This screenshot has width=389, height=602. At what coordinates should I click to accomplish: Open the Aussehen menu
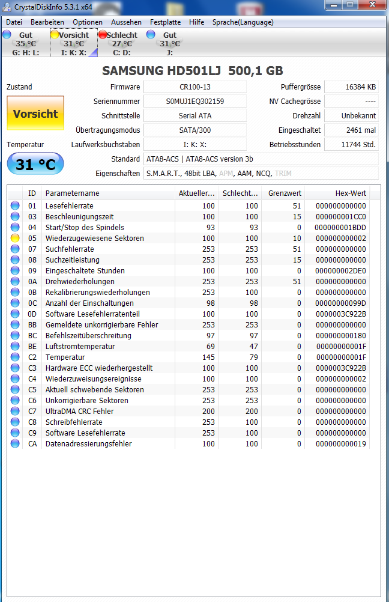[x=126, y=22]
